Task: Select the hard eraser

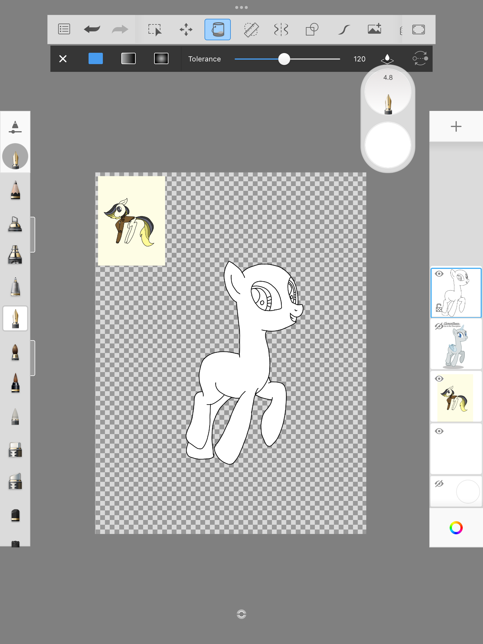Action: [15, 450]
